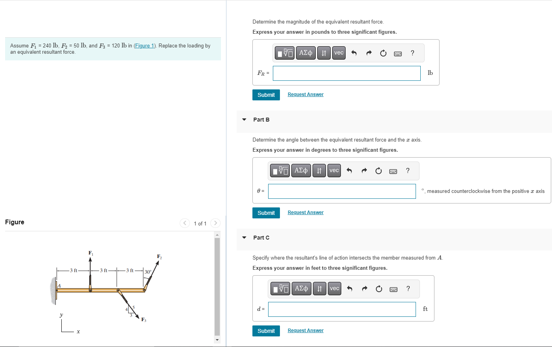Click inside the d = answer field
This screenshot has width=552, height=347.
342,309
